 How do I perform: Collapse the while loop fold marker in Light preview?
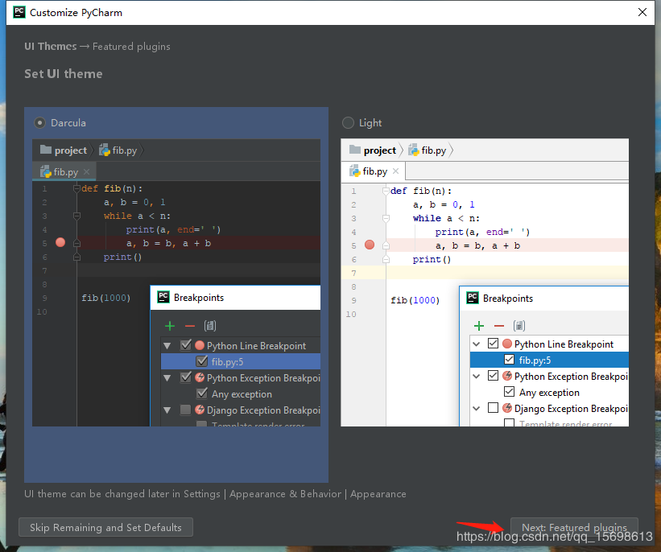pos(386,219)
